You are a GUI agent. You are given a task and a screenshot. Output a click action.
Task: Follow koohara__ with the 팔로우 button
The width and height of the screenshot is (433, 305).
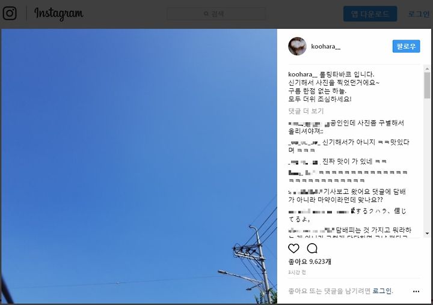click(406, 46)
